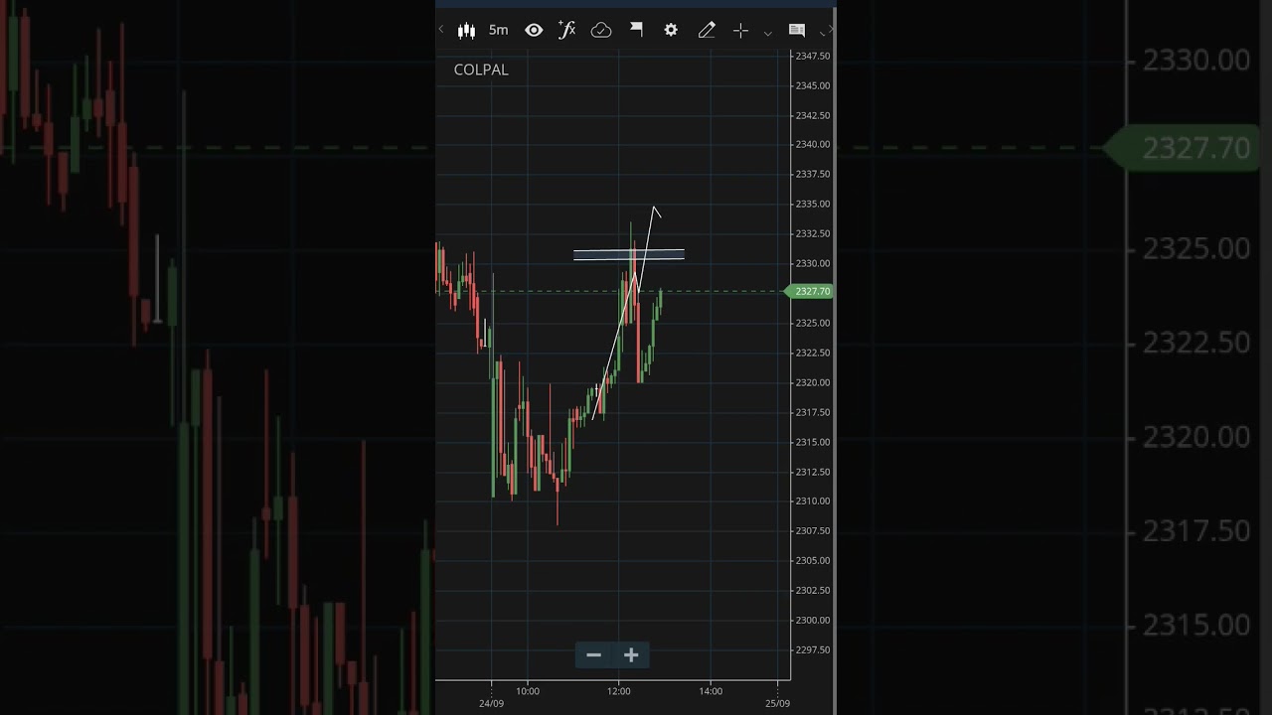Zoom in with the plus button

tap(631, 654)
